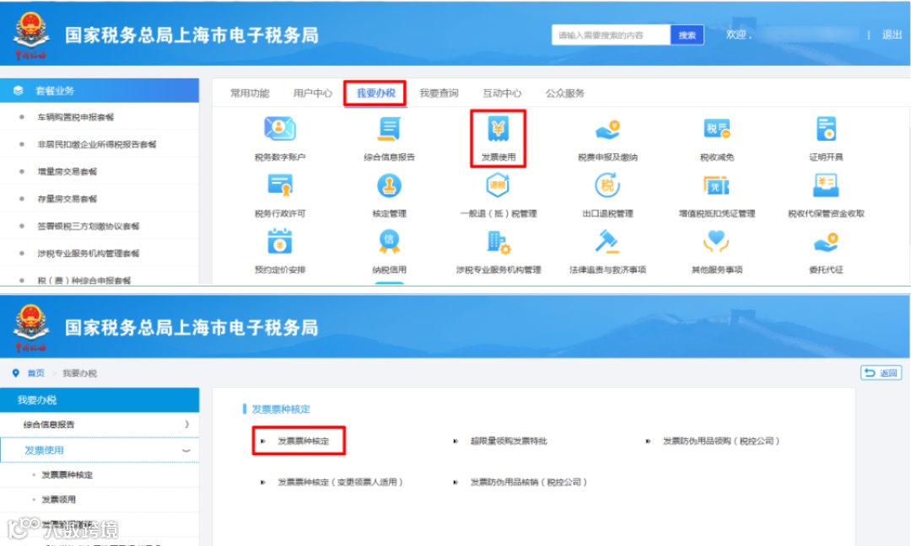Open 增值税抵扣凭证管理 icon
911x546 pixels.
(x=716, y=185)
